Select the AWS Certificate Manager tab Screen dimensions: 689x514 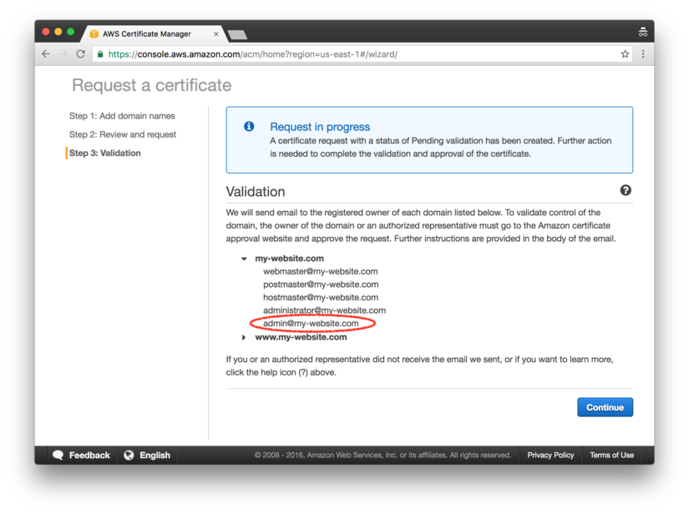[x=147, y=34]
